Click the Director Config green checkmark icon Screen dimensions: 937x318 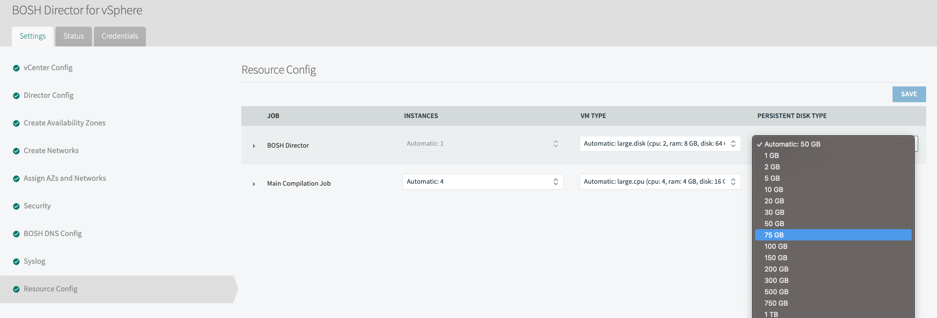pos(16,96)
